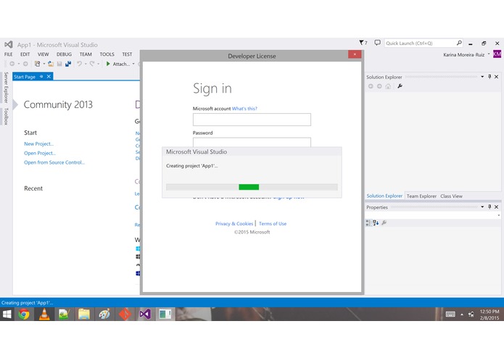
Task: Open the Properties object selector combo box
Action: point(432,215)
